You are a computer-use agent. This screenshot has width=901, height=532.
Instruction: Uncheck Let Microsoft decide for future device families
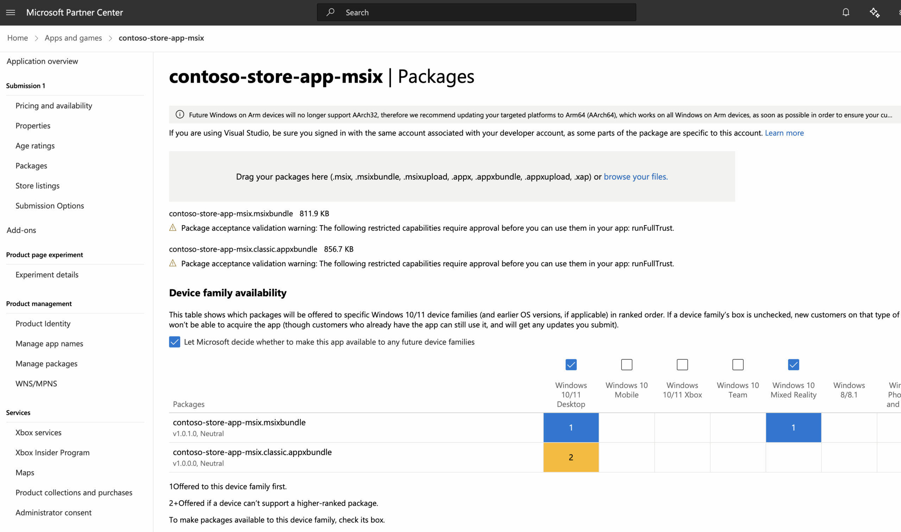tap(174, 342)
